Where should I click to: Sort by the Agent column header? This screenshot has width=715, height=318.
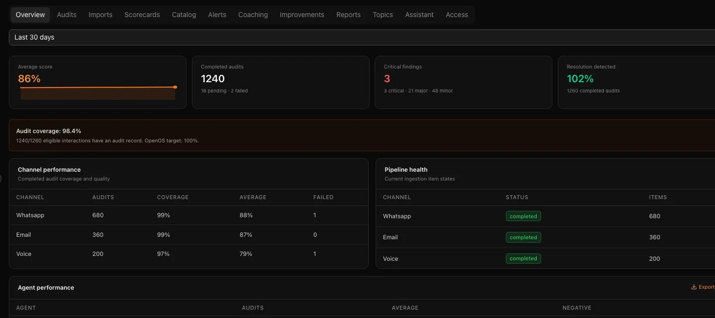pyautogui.click(x=26, y=308)
